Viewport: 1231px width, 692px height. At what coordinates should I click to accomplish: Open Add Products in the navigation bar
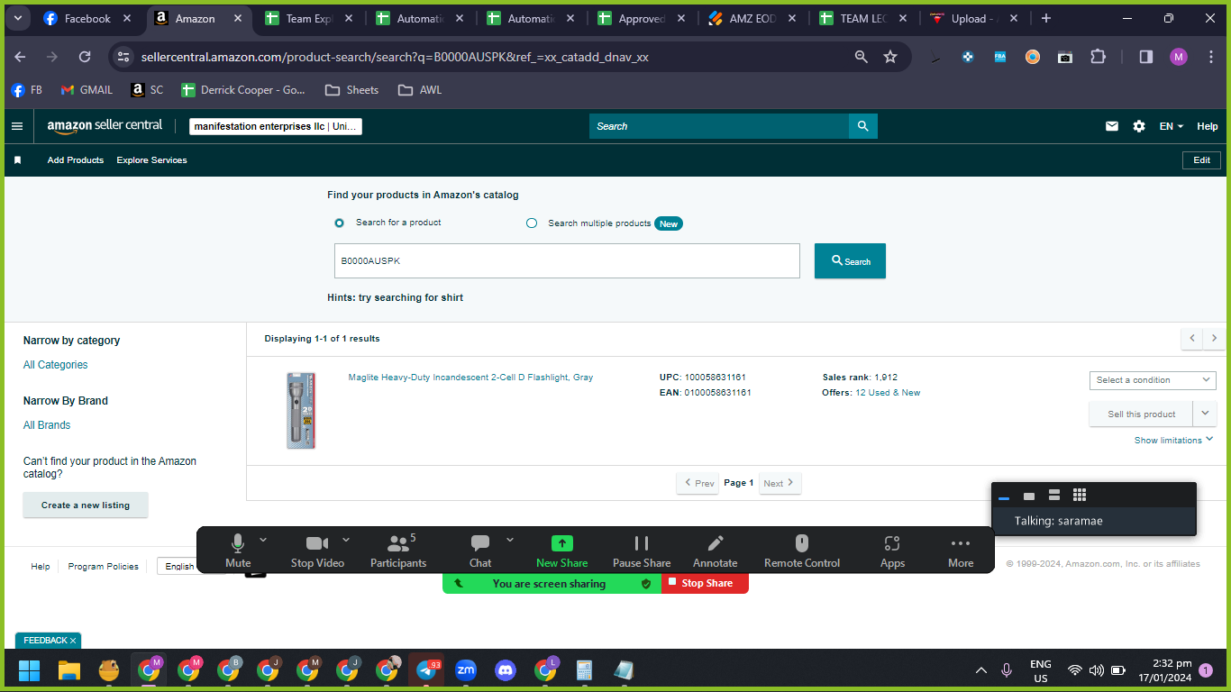76,160
